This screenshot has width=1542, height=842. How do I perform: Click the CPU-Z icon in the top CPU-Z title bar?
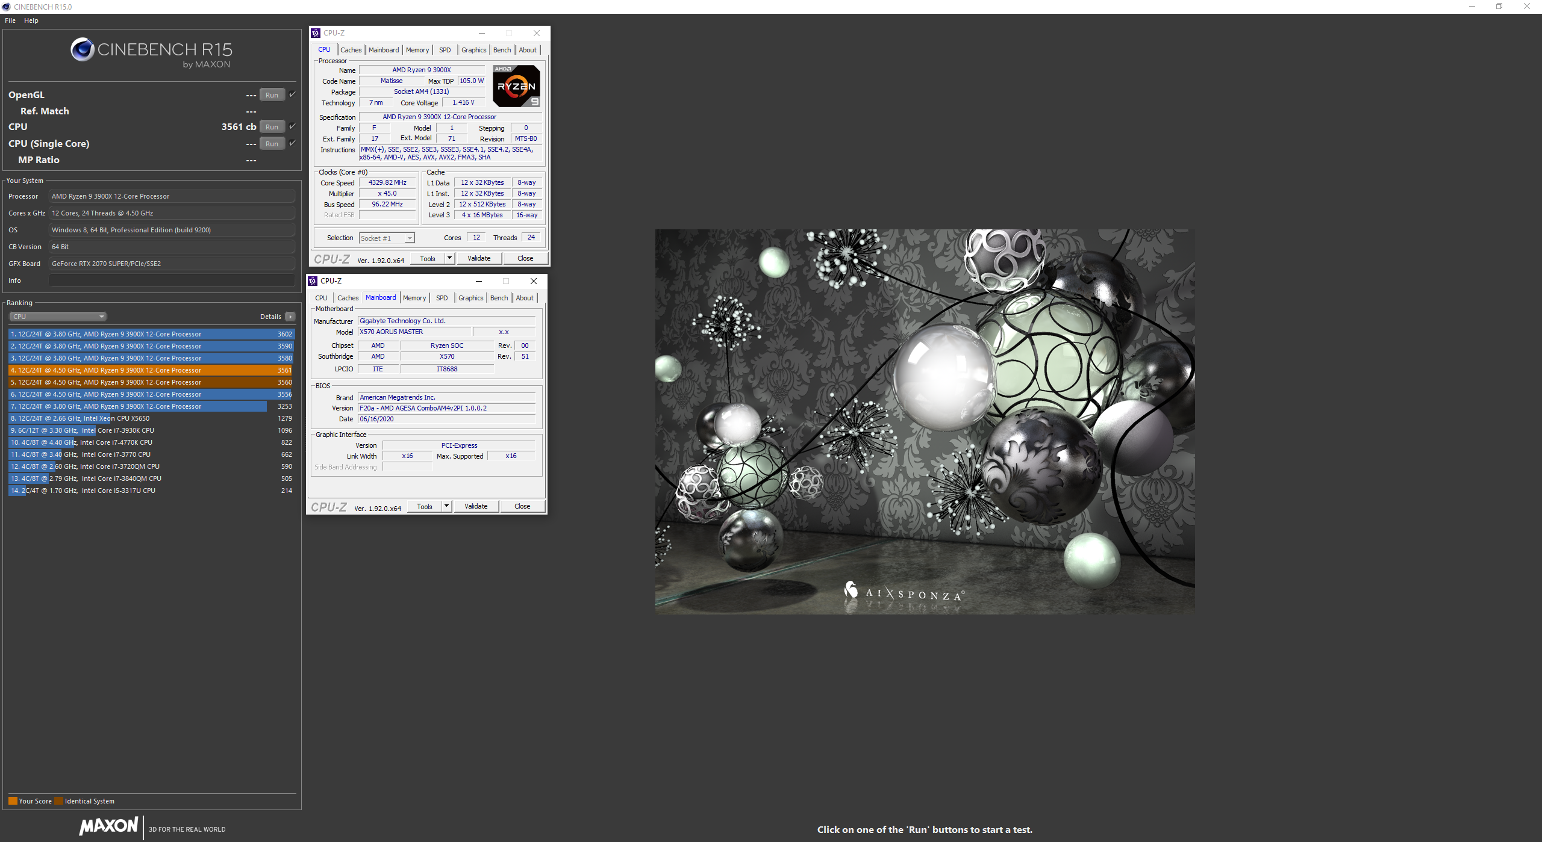316,33
